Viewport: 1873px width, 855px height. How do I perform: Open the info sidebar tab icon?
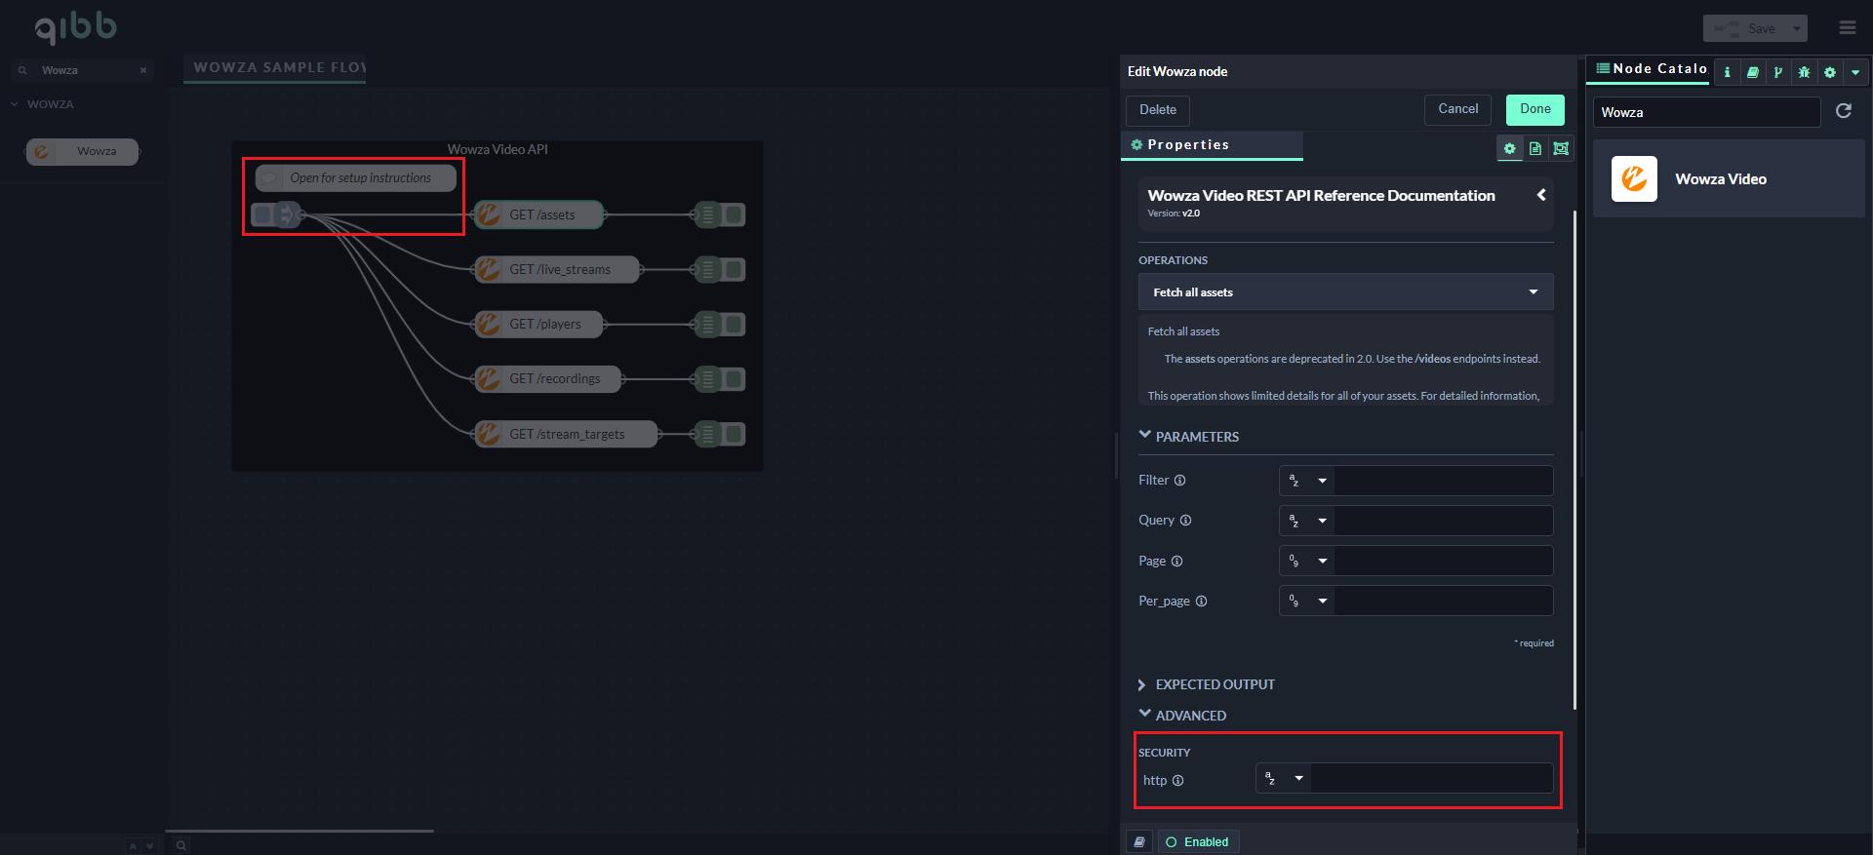1727,72
